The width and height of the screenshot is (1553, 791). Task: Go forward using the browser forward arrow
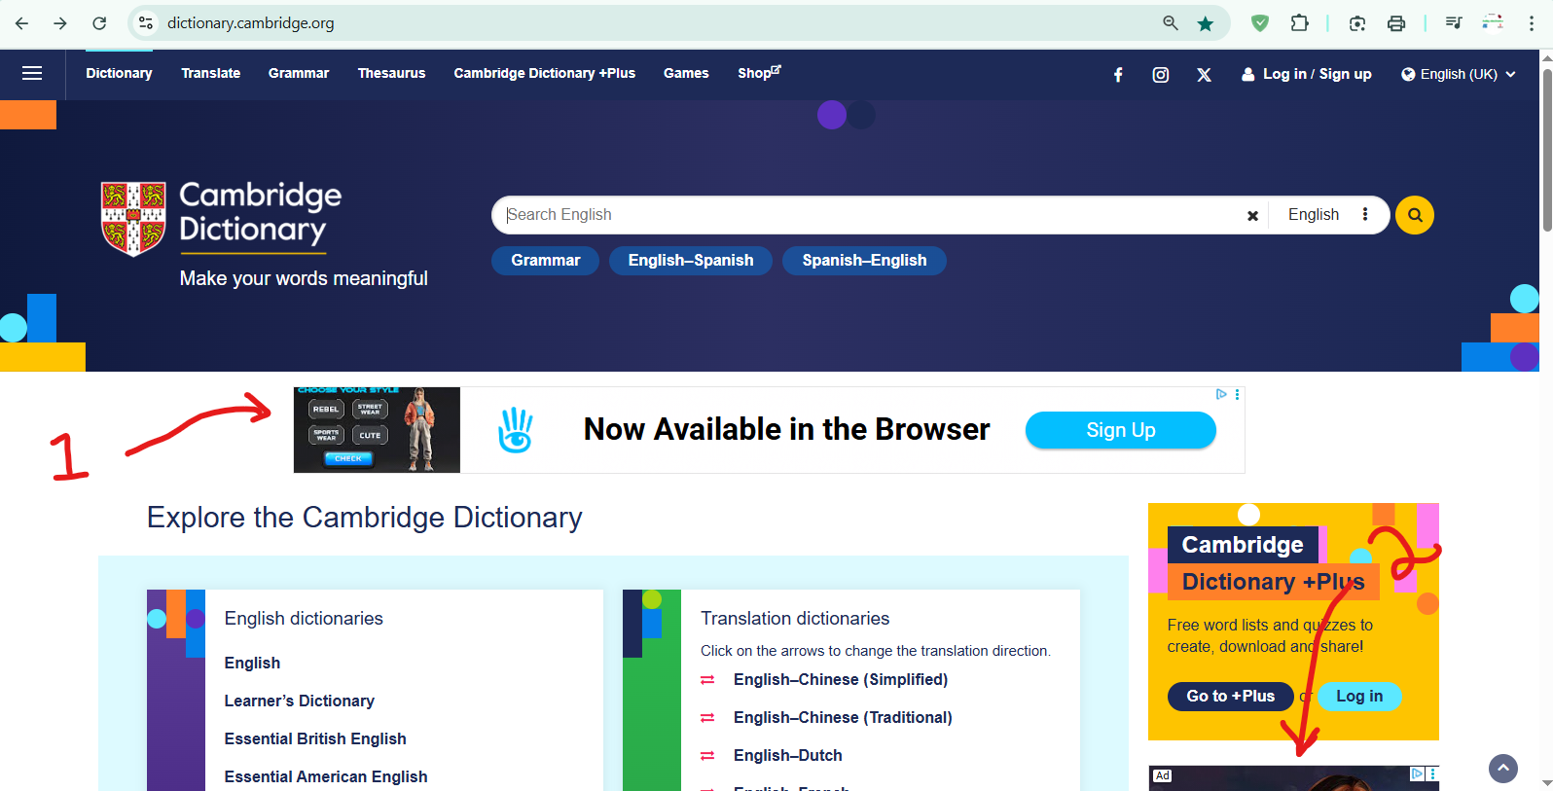(60, 23)
